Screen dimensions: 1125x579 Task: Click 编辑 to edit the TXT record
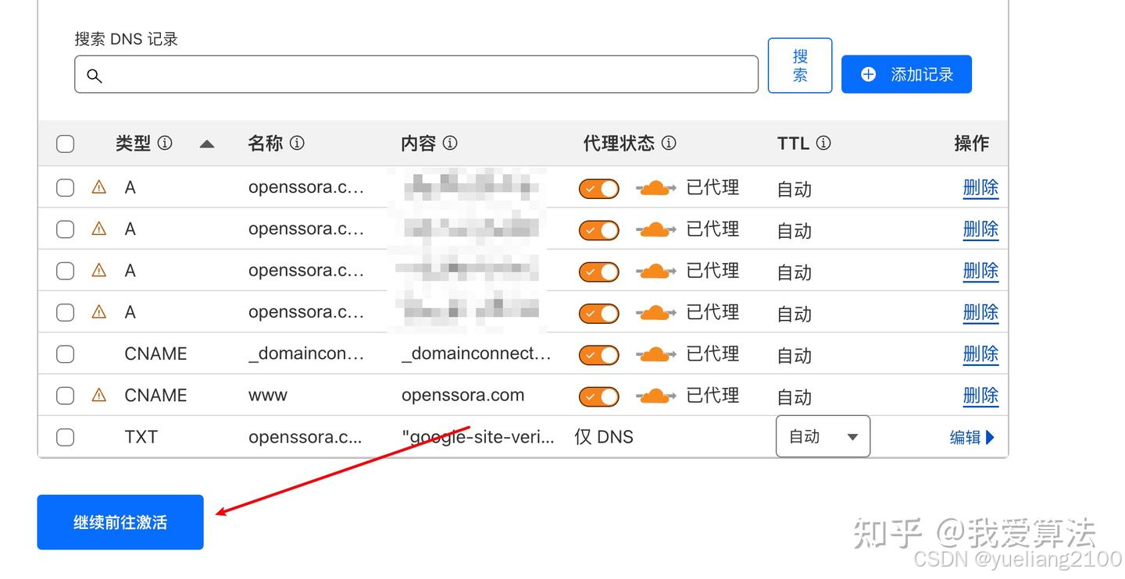972,437
